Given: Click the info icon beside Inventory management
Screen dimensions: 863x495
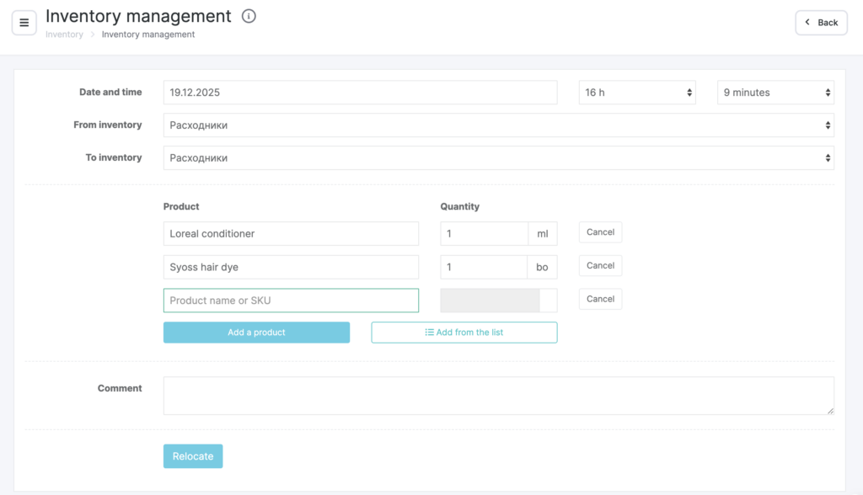Looking at the screenshot, I should (x=249, y=16).
